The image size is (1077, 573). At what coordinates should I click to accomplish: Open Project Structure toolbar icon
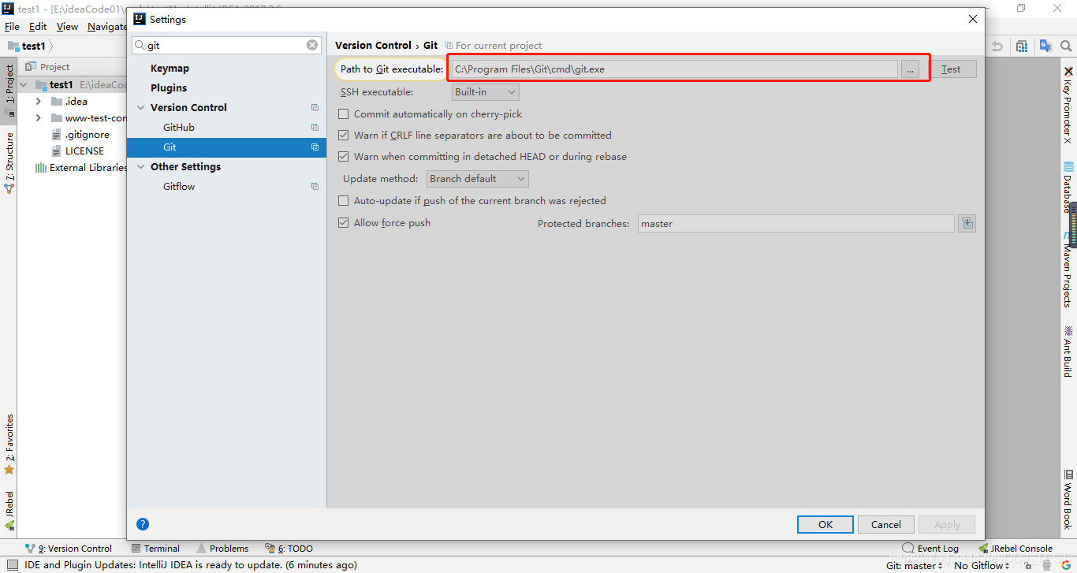coord(1022,47)
